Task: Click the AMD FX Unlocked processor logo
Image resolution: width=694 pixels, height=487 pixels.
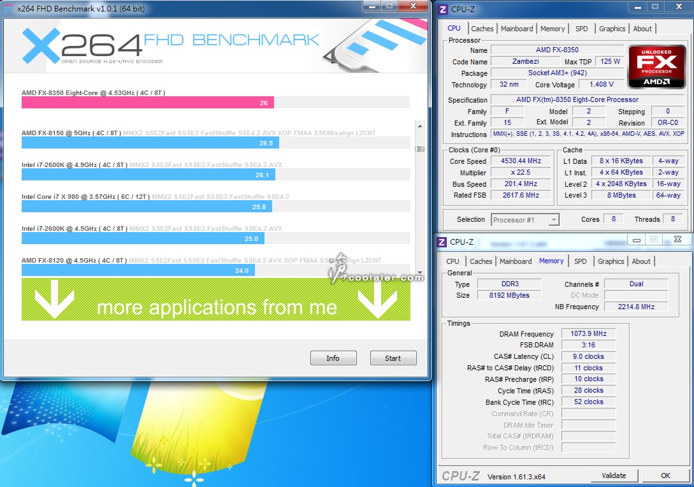Action: coord(656,66)
